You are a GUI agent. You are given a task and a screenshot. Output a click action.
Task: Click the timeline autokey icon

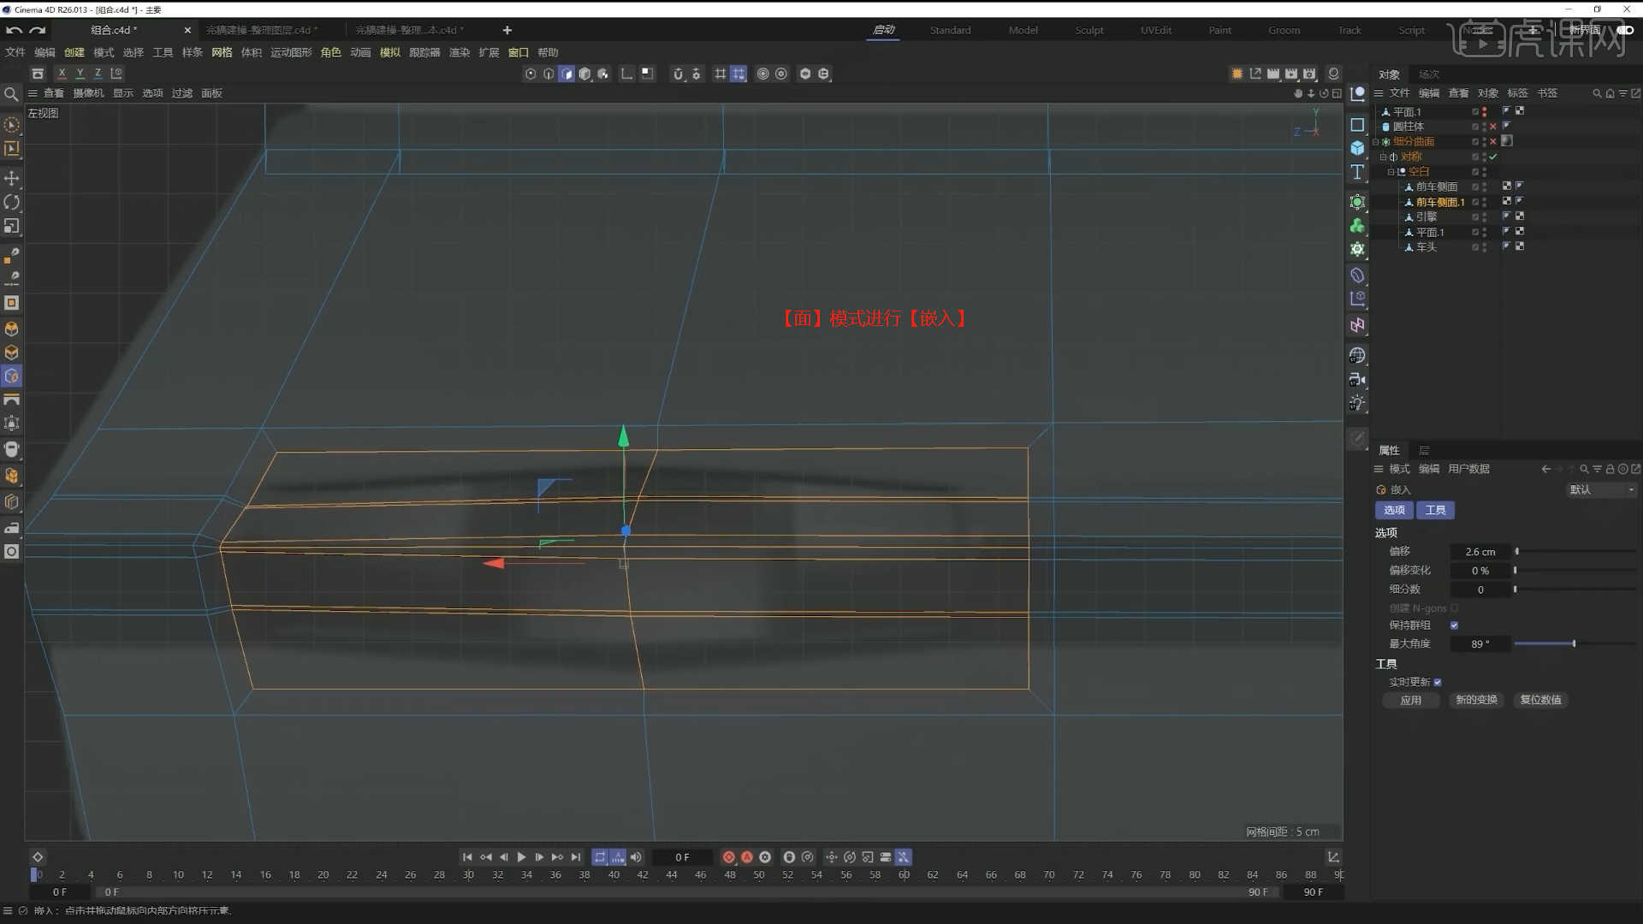(x=747, y=857)
